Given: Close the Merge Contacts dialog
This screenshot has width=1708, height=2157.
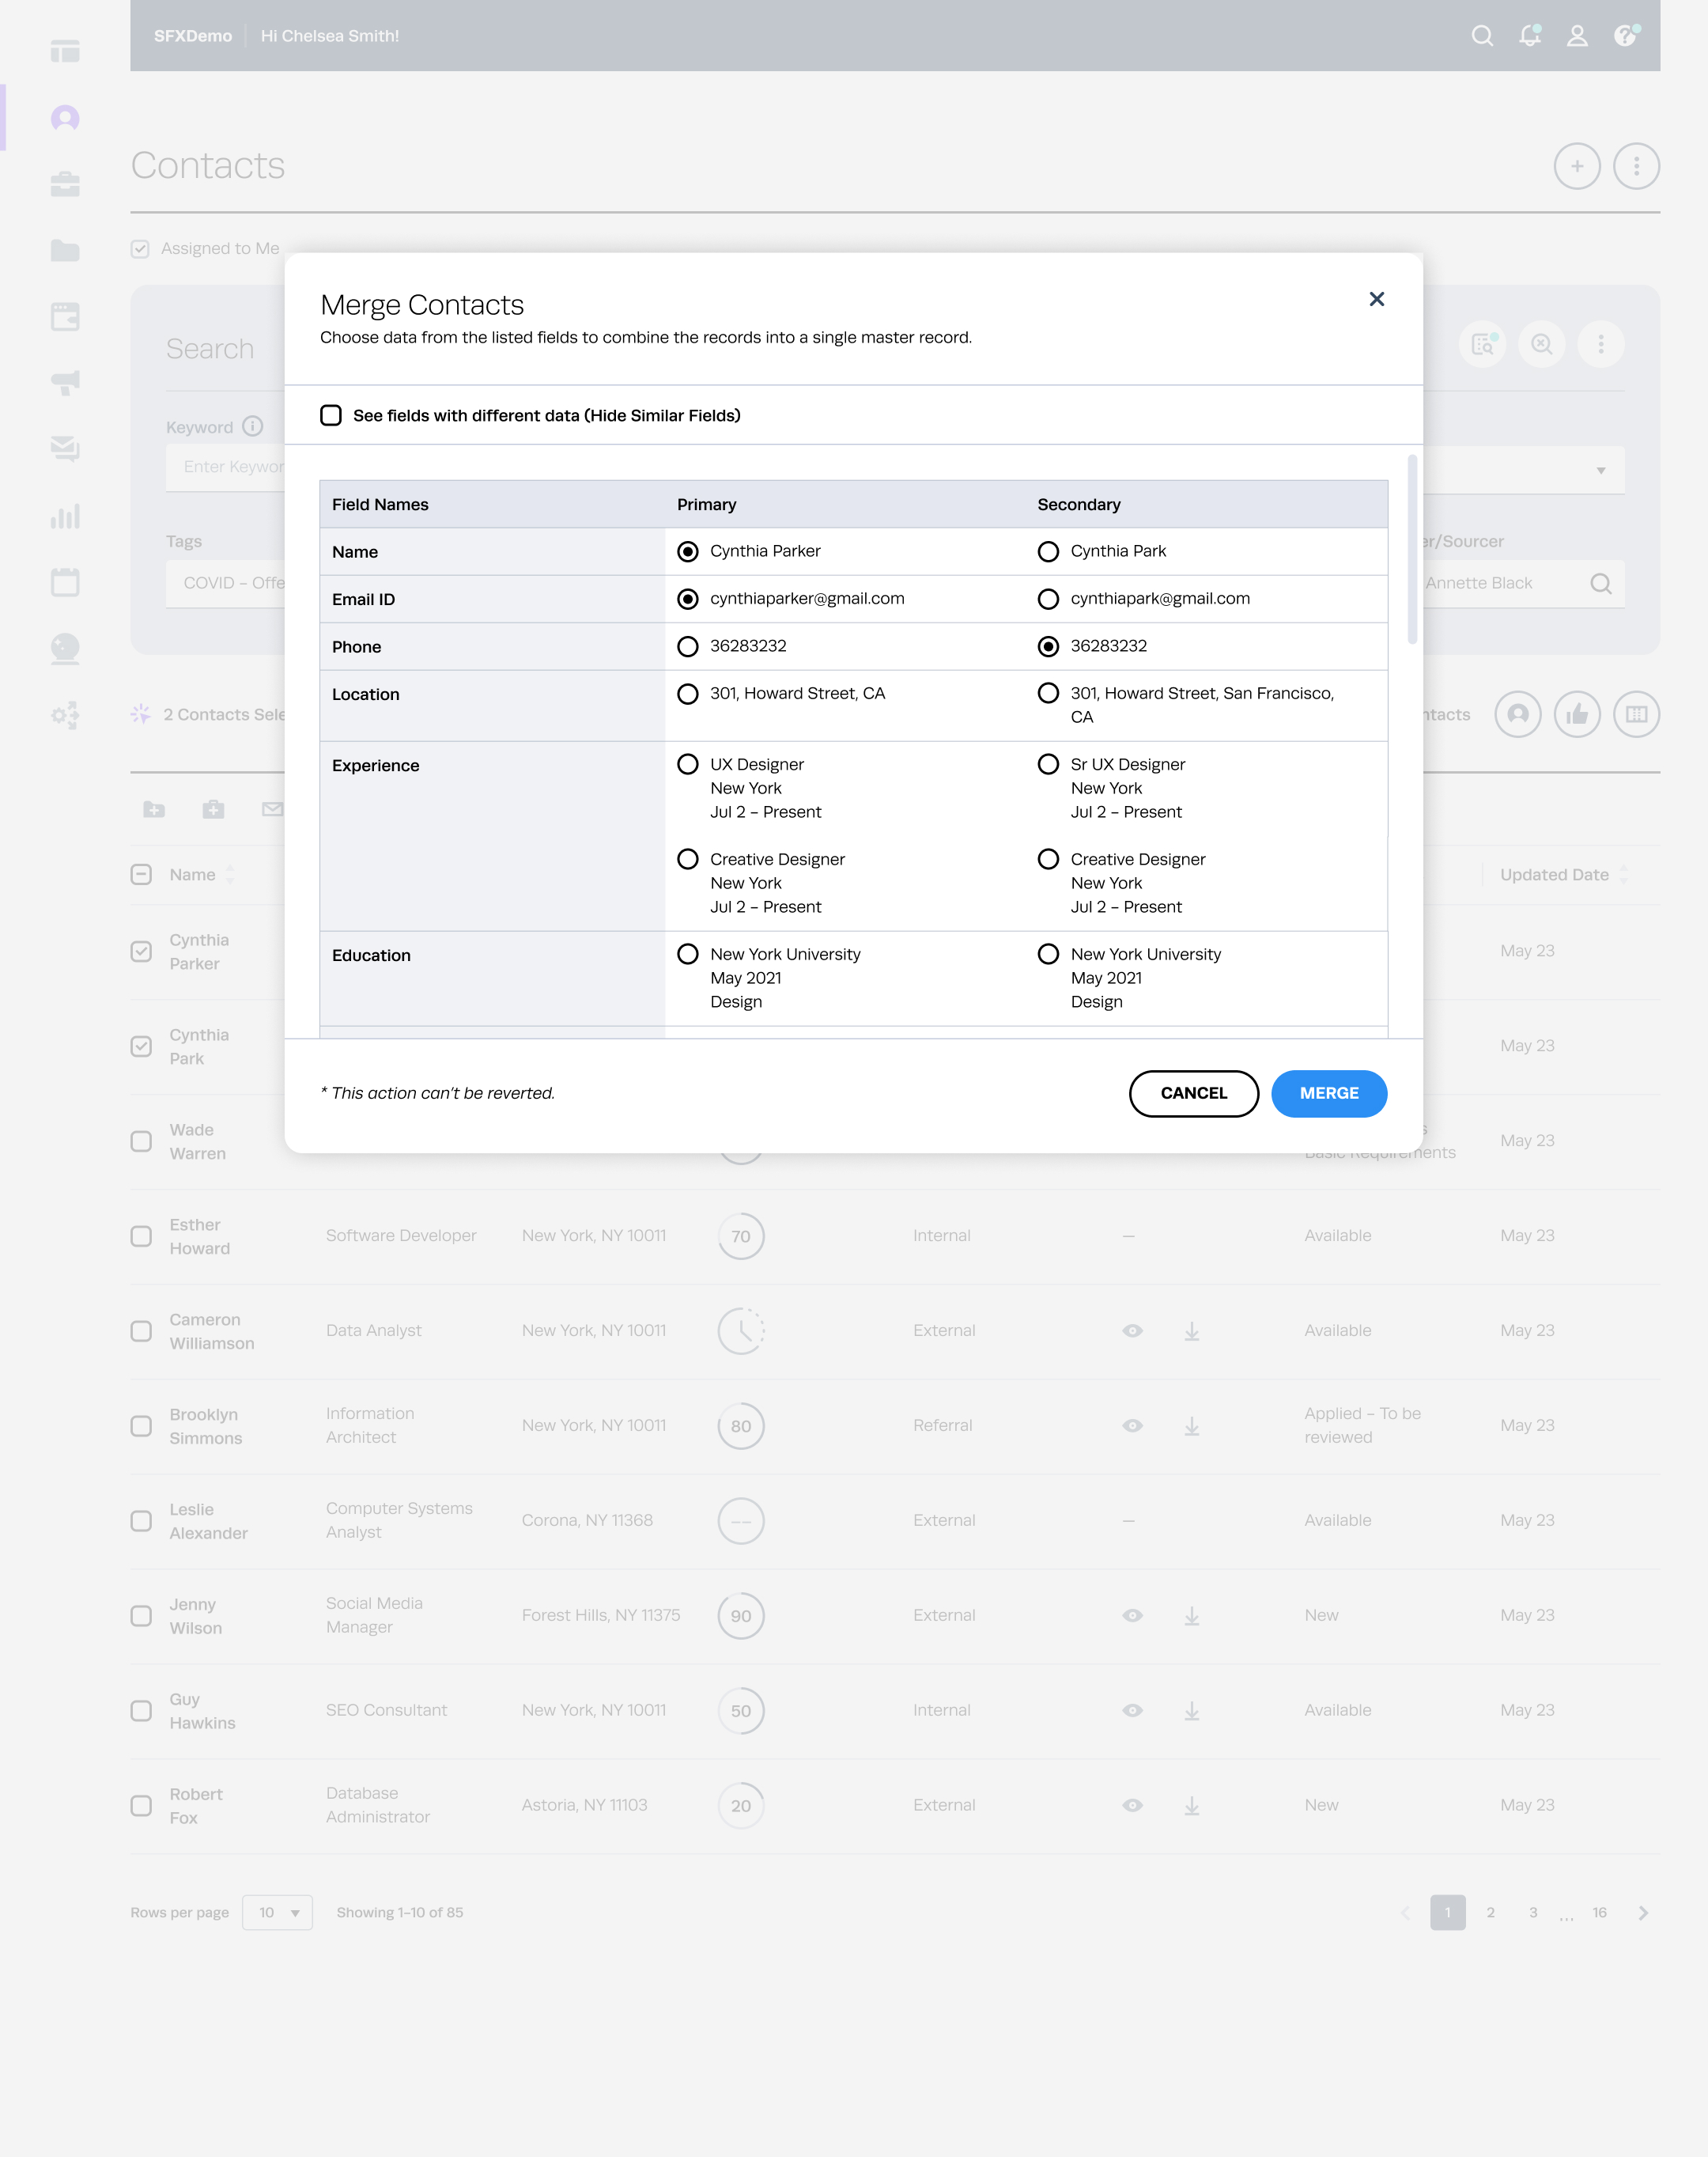Looking at the screenshot, I should [x=1377, y=299].
